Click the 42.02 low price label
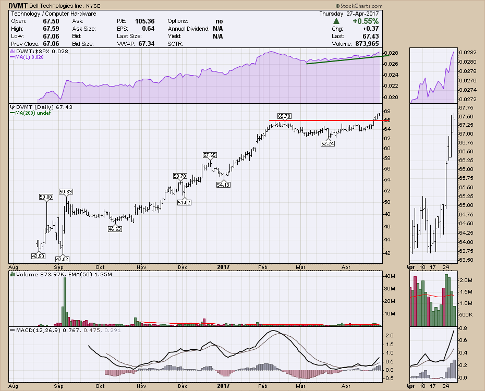The height and width of the screenshot is (391, 485). [x=62, y=259]
